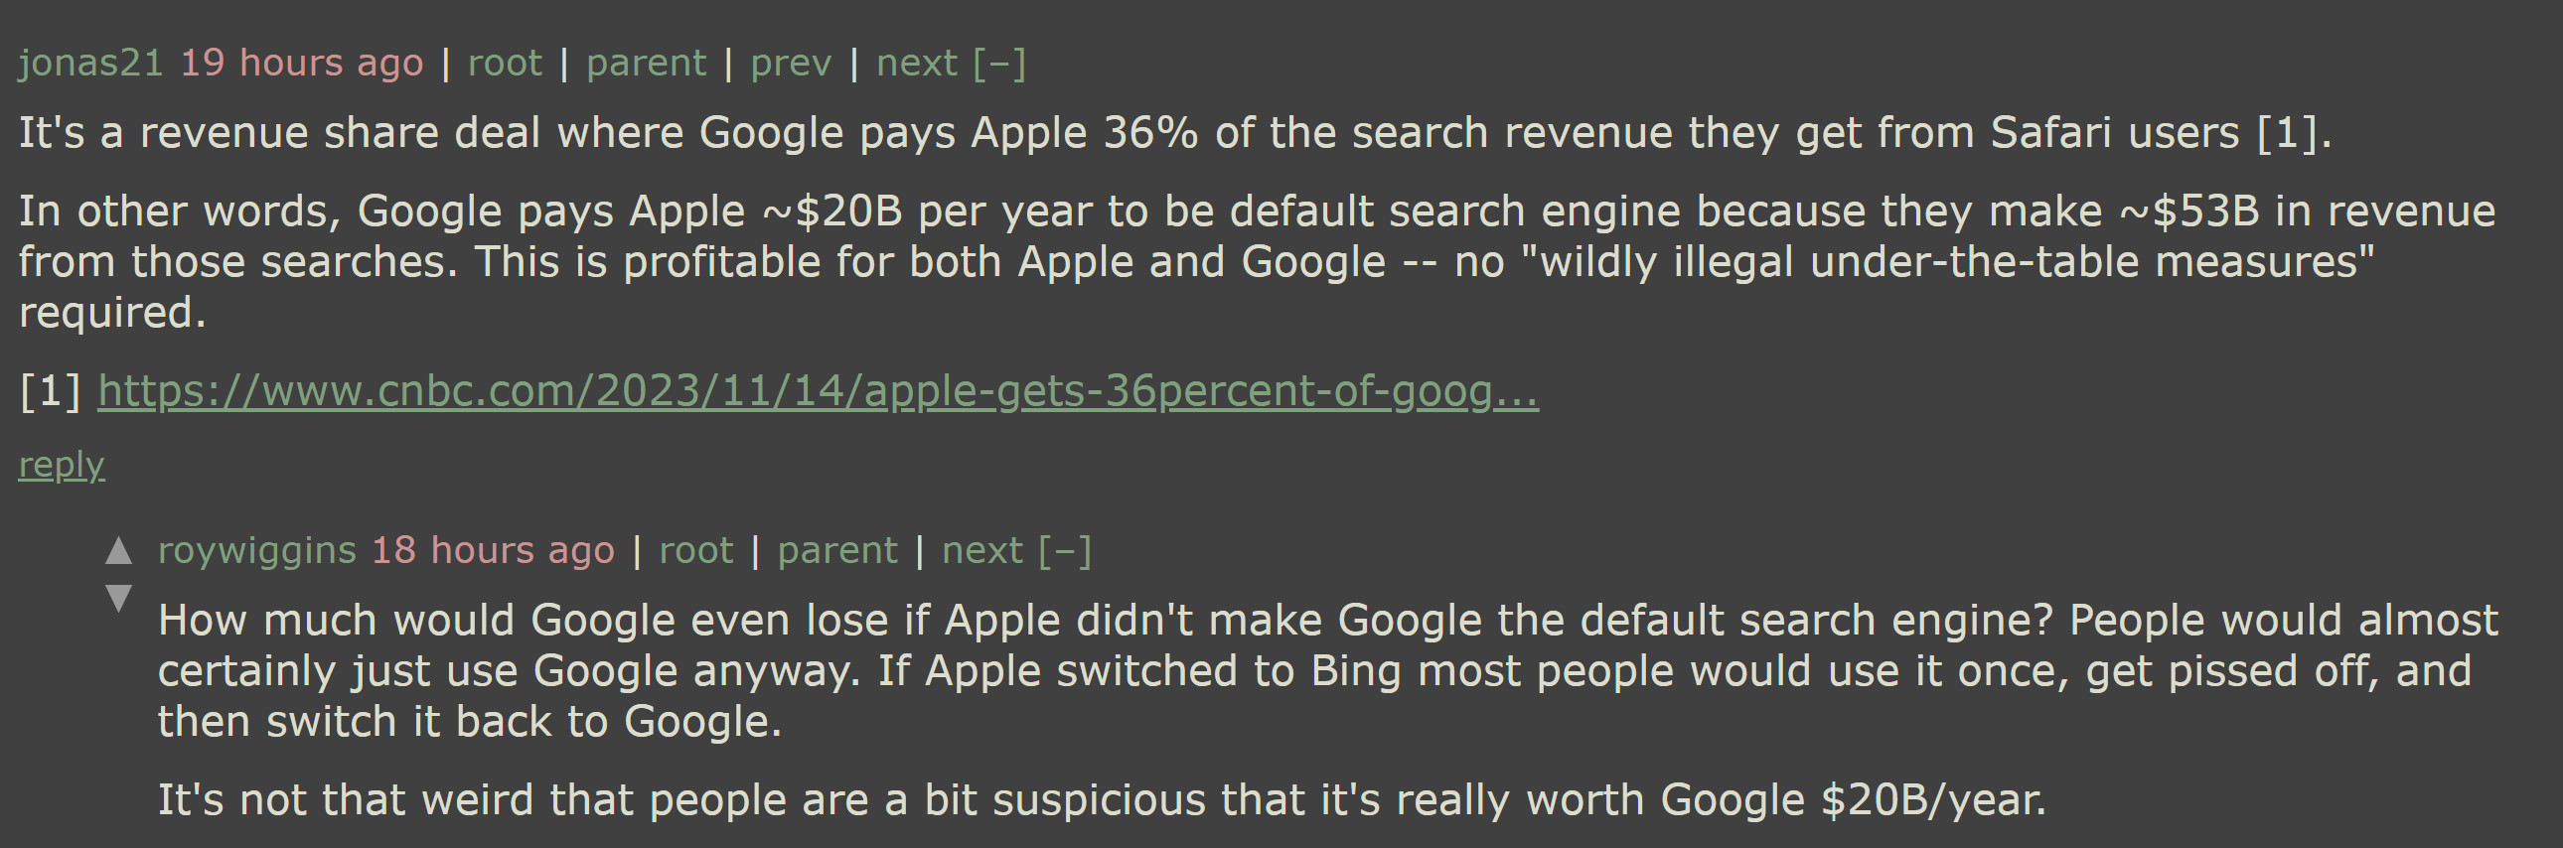The height and width of the screenshot is (848, 2563).
Task: Reply to jonas21's comment
Action: point(62,466)
